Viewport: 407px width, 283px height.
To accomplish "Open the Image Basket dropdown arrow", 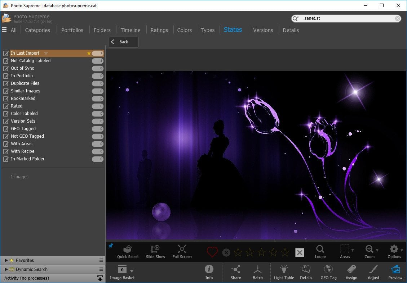I will click(132, 271).
